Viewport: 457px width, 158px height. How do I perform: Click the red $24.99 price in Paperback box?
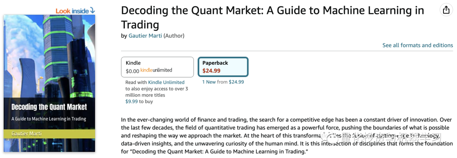[211, 71]
